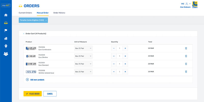
Task: Select the Orders tray icon in sidebar
Action: [6, 23]
